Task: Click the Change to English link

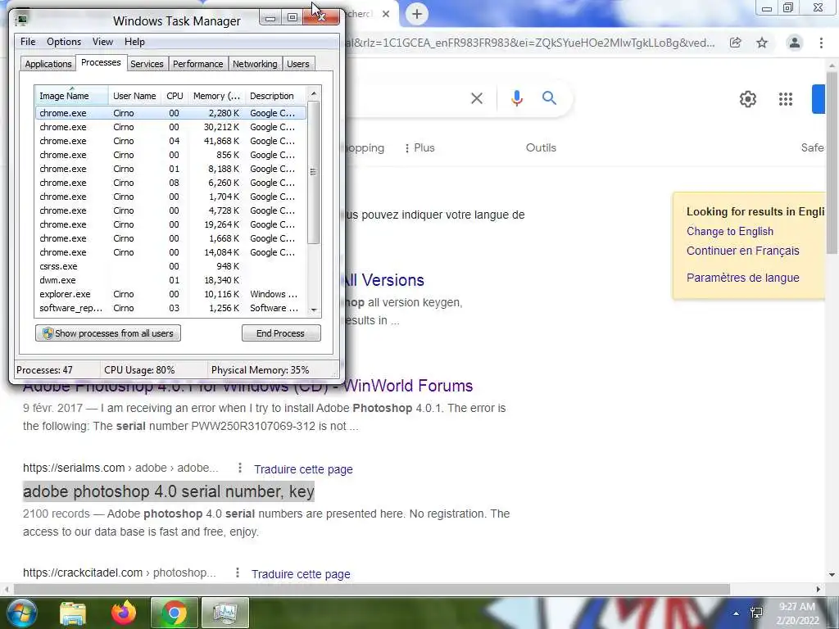Action: coord(730,231)
